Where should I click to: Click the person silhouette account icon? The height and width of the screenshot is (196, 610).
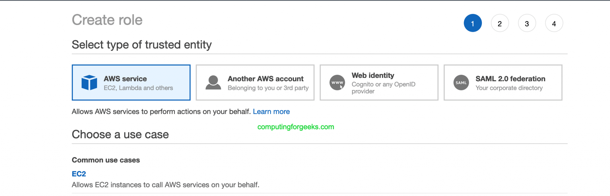pos(213,83)
